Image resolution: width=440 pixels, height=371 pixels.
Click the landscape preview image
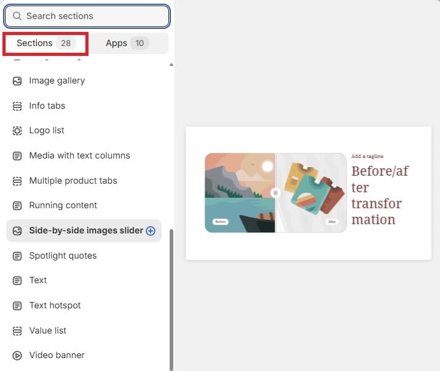coord(240,193)
